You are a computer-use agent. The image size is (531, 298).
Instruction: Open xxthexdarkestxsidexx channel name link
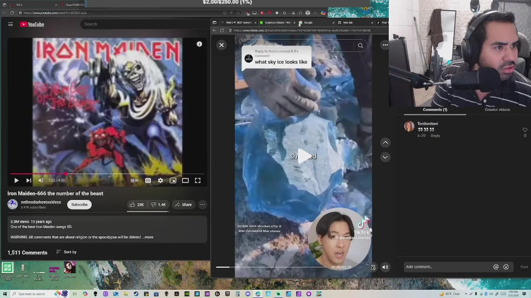point(41,202)
